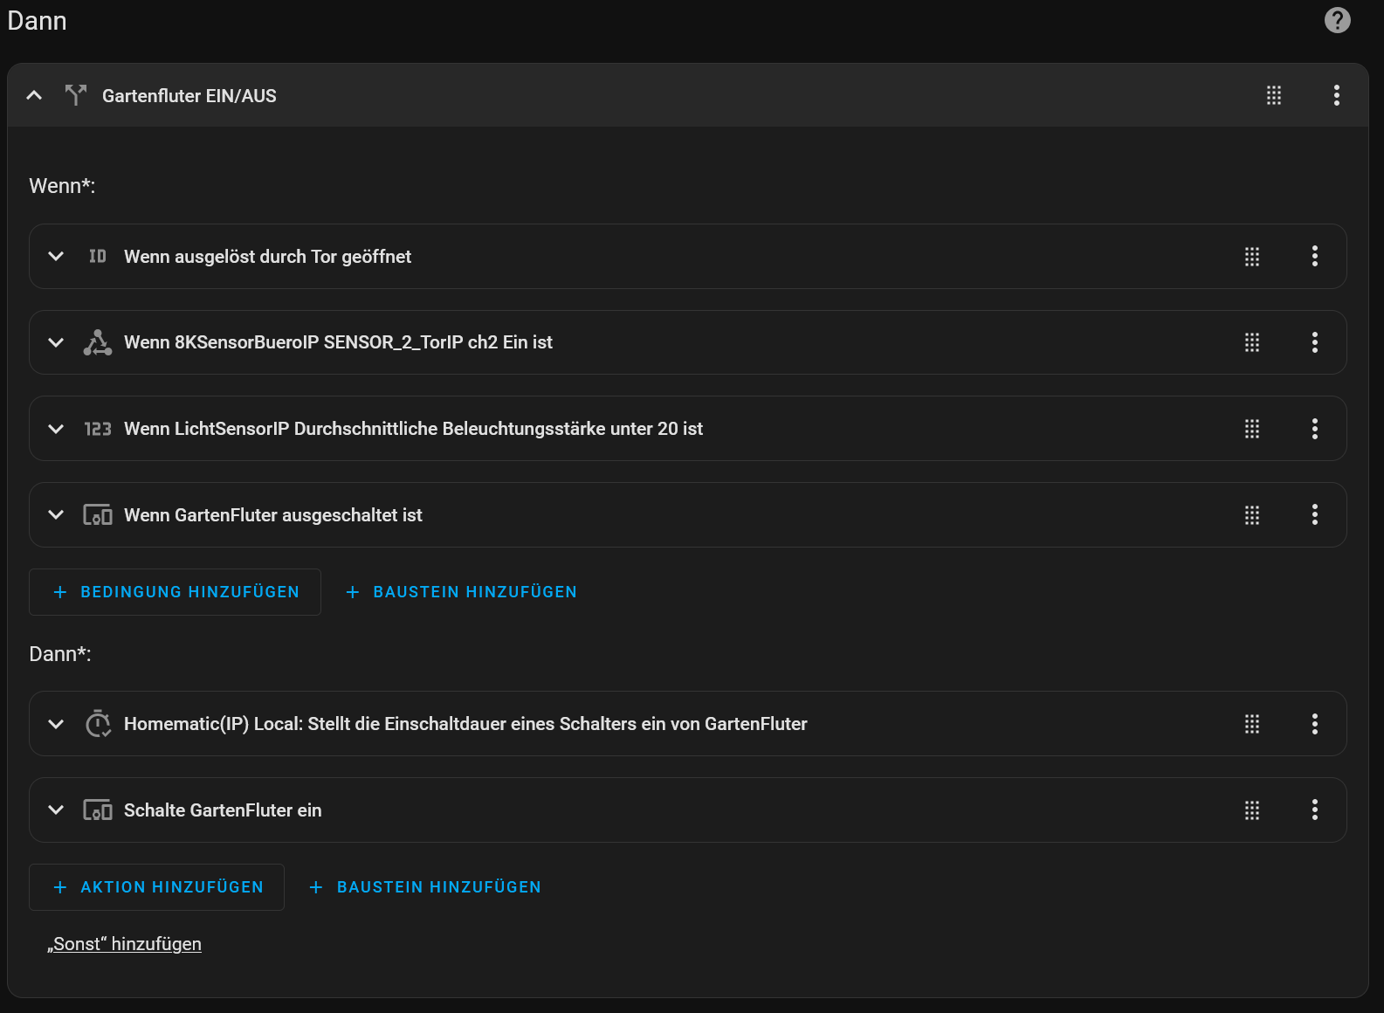Open options menu for LichtSensorIP condition
The width and height of the screenshot is (1384, 1013).
coord(1314,429)
